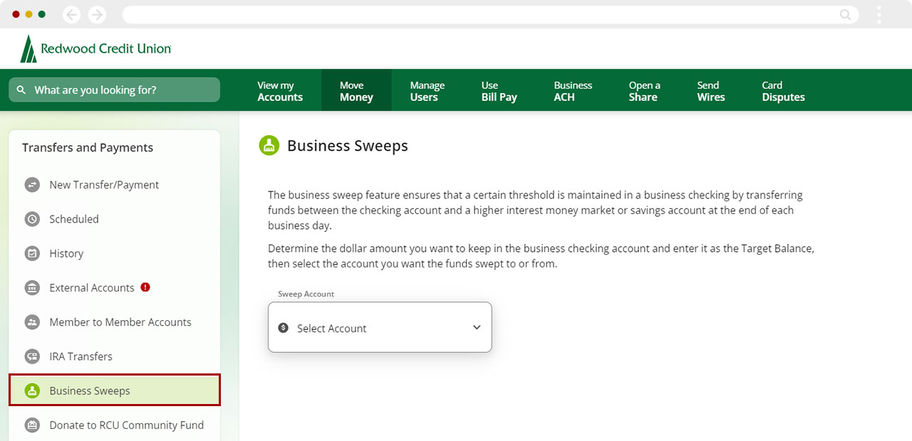Click the Redwood Credit Union tree logo
The image size is (912, 441).
click(x=28, y=49)
